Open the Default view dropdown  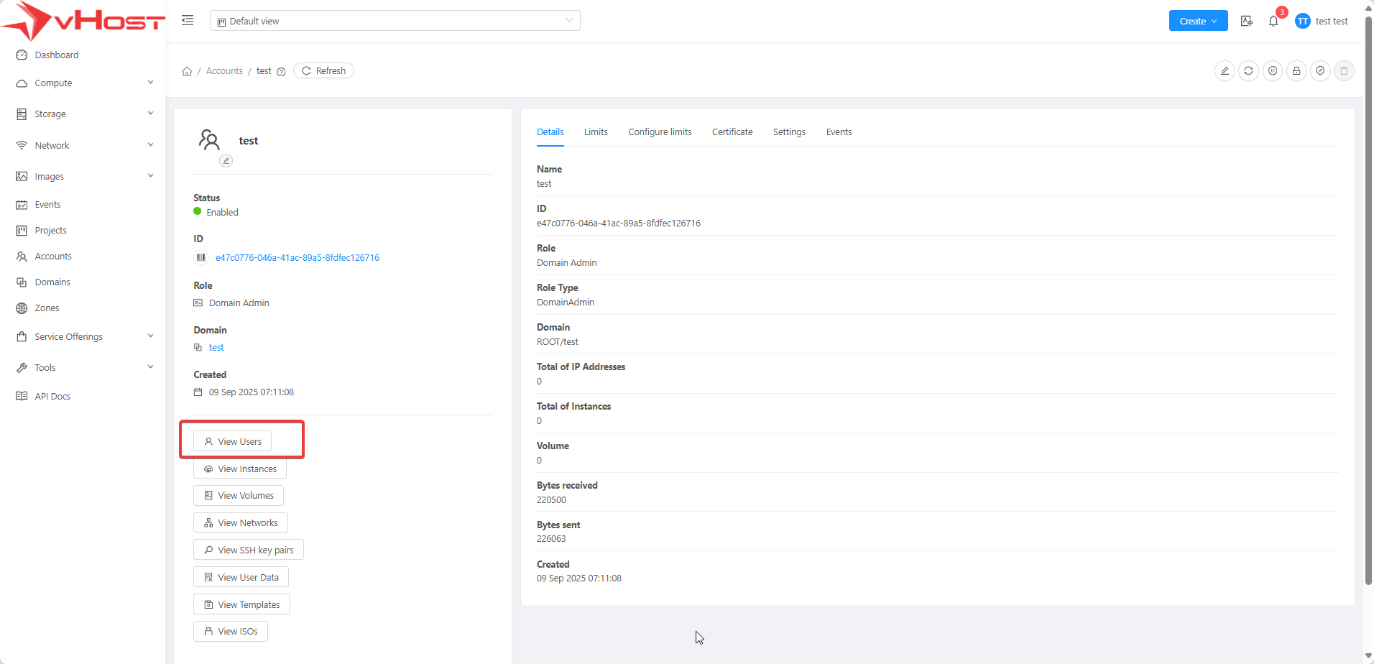click(x=395, y=21)
